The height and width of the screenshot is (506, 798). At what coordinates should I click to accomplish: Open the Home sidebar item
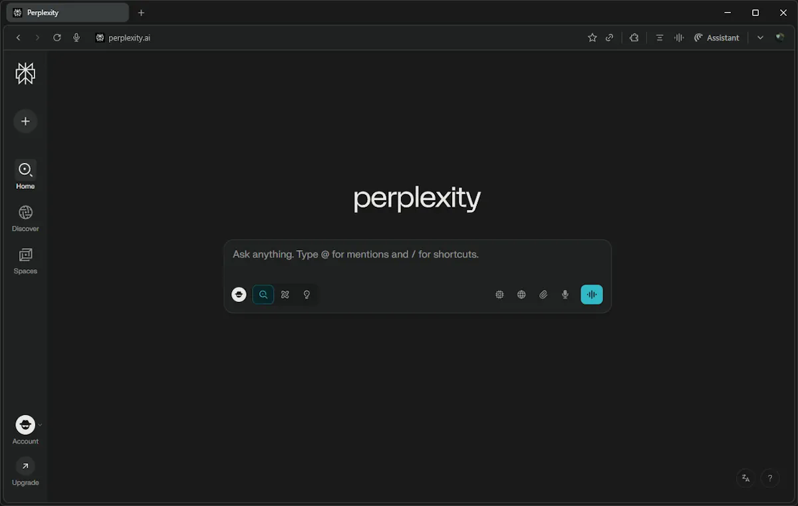click(25, 175)
